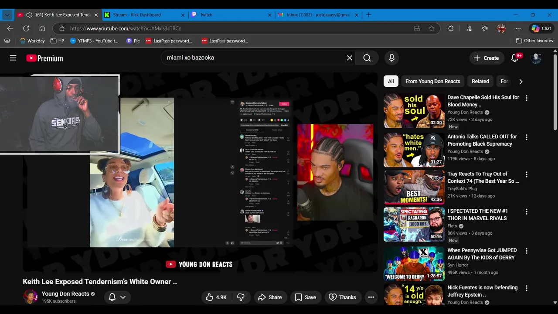Open the HP bookmarks folder
This screenshot has width=558, height=314.
57,41
